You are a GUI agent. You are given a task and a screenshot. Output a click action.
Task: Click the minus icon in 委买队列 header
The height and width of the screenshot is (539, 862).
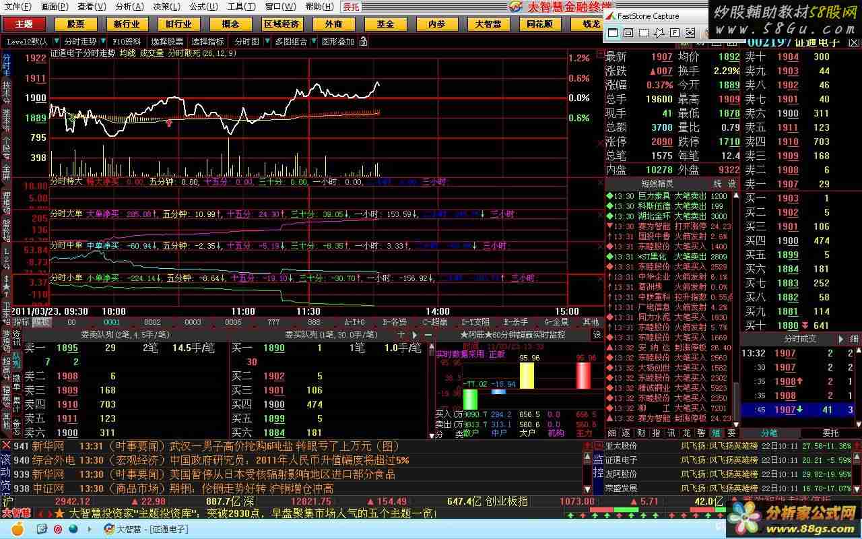pos(428,334)
